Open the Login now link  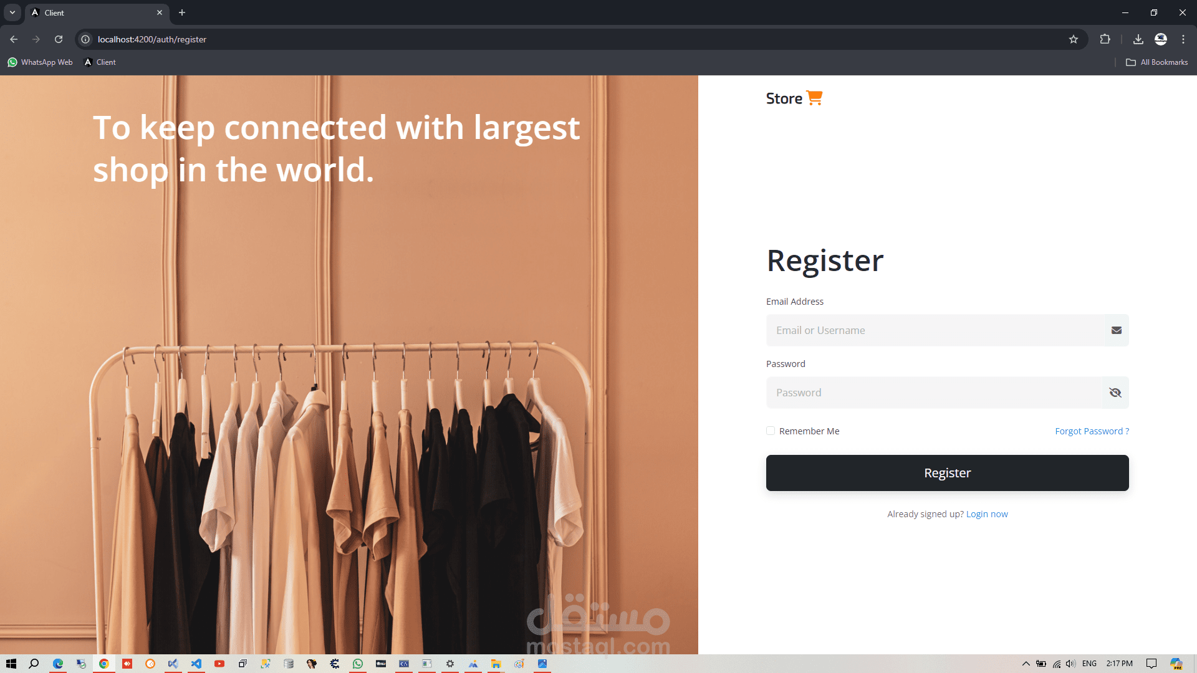[986, 514]
